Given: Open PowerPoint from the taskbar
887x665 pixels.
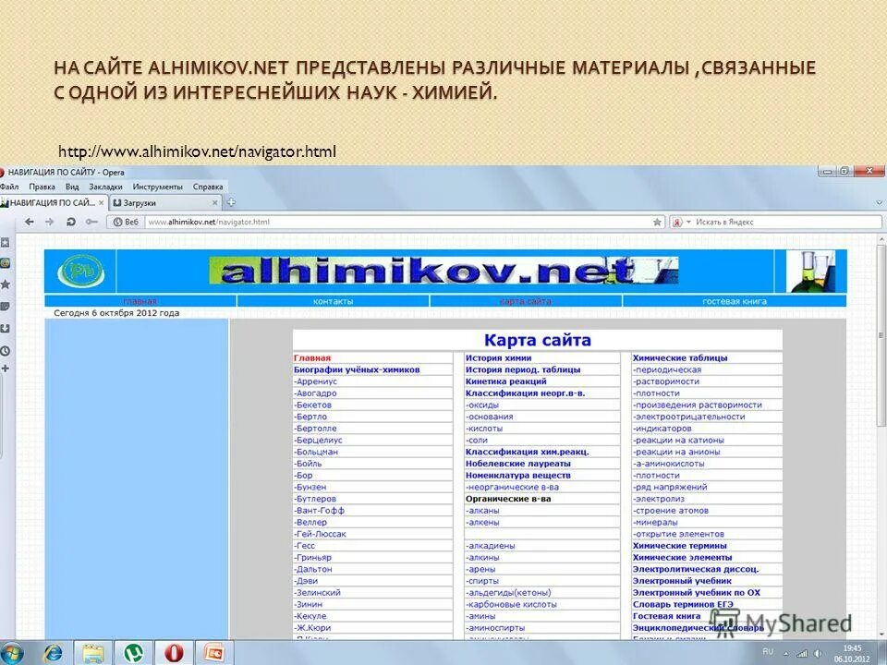Looking at the screenshot, I should click(214, 654).
